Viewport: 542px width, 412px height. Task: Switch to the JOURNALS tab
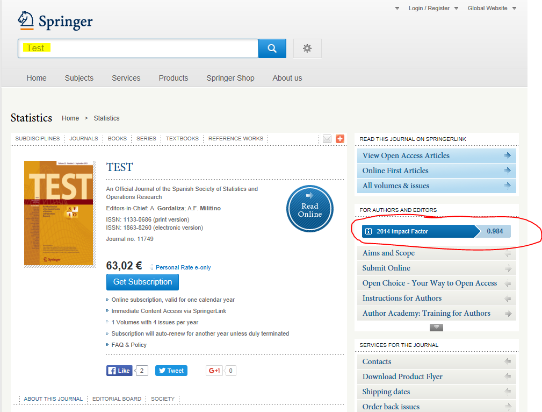[x=84, y=138]
